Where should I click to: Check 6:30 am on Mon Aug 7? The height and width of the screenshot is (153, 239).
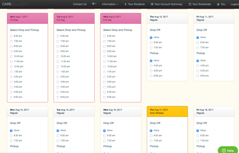(11, 36)
